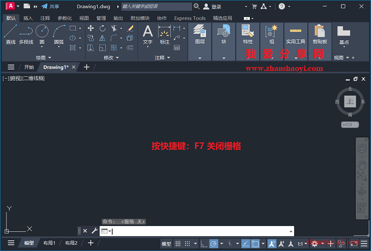Open the 文字 text tool dropdown arrow

click(148, 46)
